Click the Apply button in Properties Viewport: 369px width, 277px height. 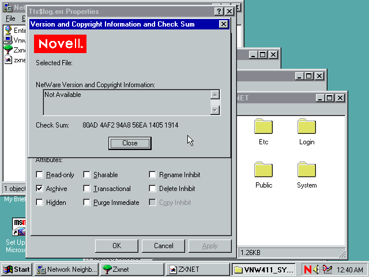210,246
